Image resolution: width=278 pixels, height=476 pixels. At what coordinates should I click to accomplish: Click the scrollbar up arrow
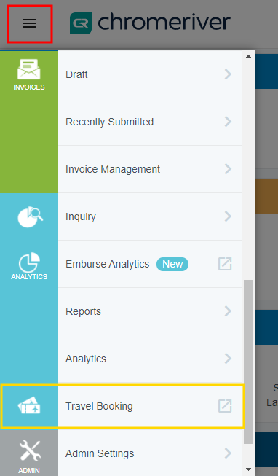coord(249,56)
